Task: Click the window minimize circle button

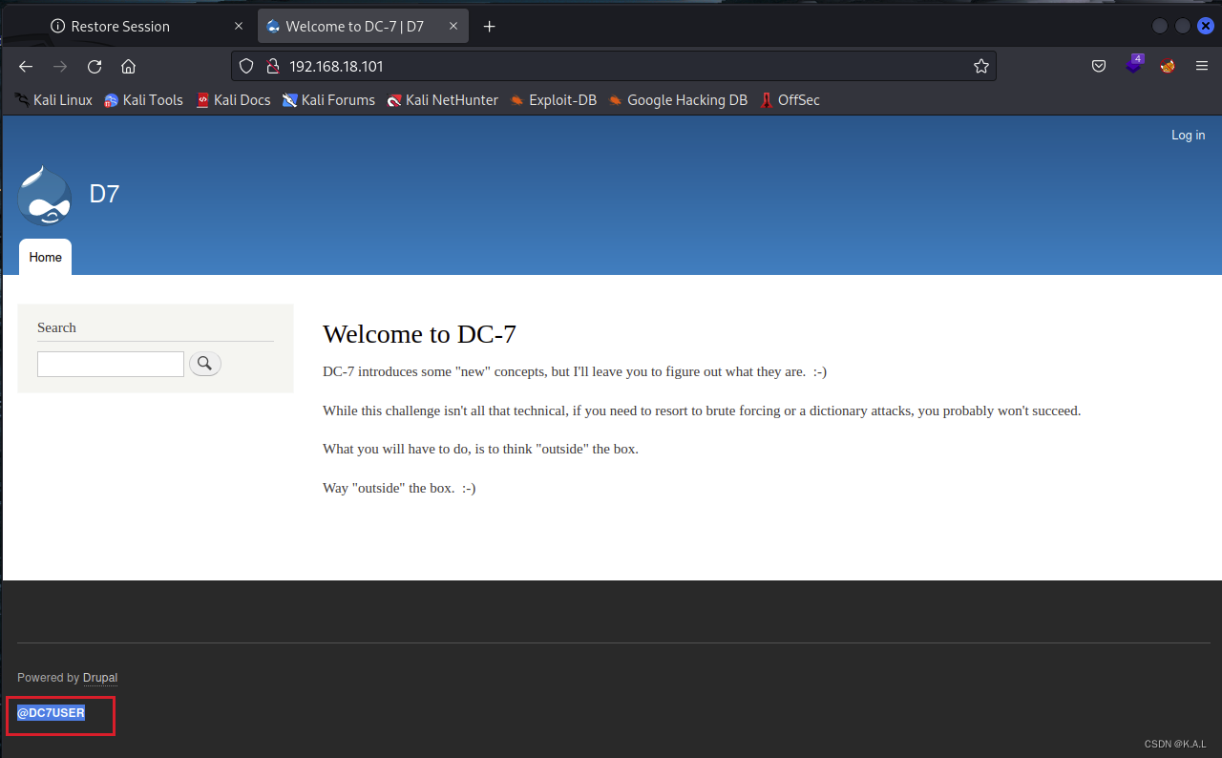Action: click(x=1160, y=27)
